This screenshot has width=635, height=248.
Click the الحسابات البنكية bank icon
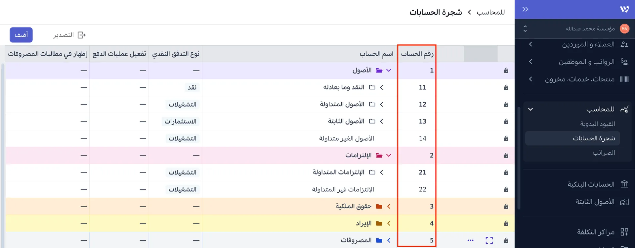click(624, 184)
